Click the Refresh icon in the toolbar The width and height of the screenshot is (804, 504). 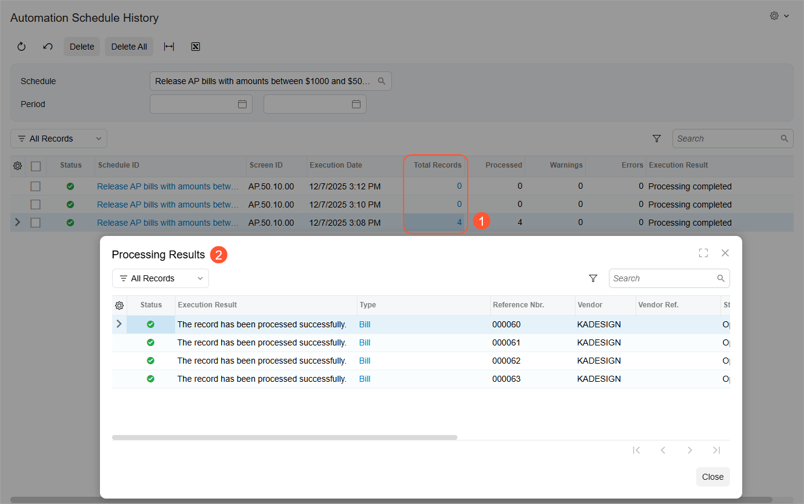point(21,46)
